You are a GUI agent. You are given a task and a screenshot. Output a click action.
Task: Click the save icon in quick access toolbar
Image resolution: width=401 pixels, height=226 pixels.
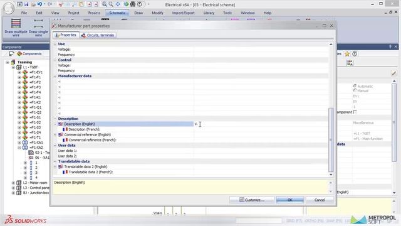[26, 4]
